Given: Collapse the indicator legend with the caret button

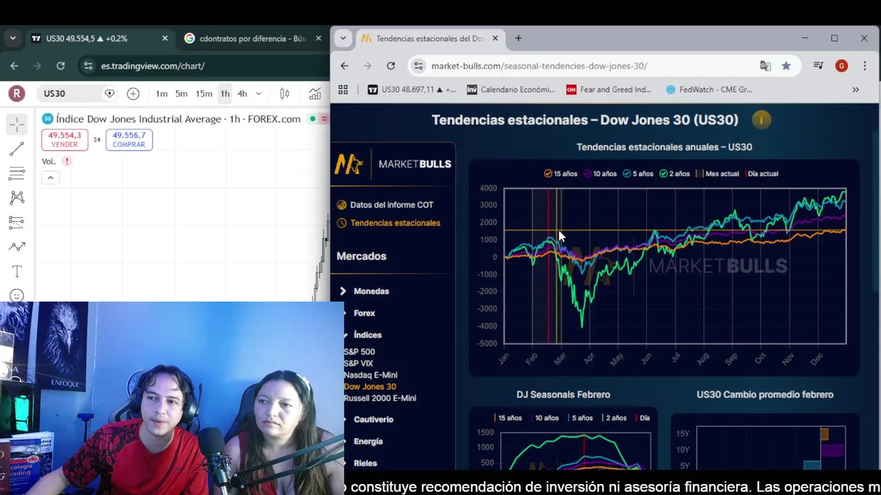Looking at the screenshot, I should pos(50,177).
